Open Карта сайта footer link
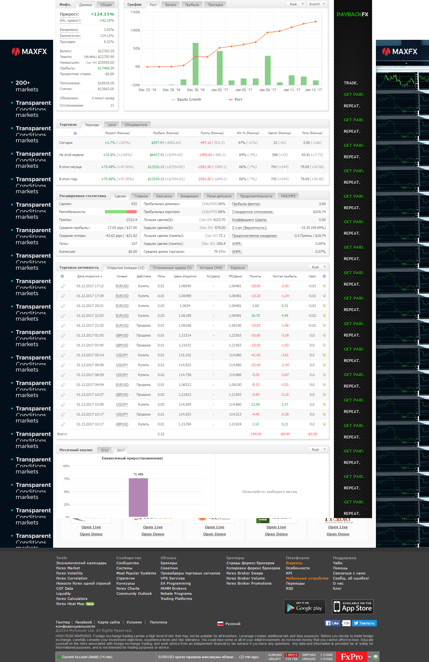This screenshot has width=429, height=662. pos(108,622)
